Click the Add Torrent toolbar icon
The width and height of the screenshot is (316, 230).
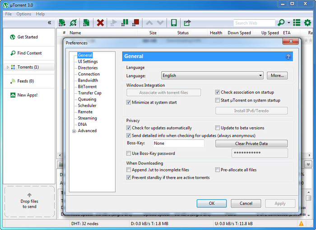tap(62, 23)
